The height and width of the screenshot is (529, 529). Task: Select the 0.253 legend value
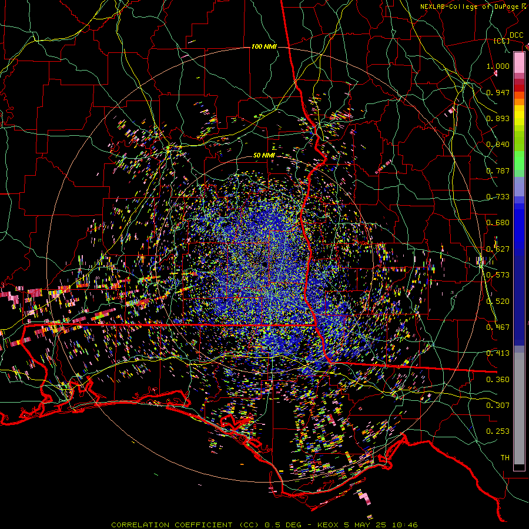[x=498, y=431]
